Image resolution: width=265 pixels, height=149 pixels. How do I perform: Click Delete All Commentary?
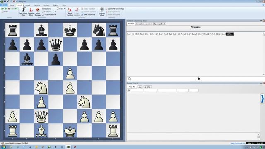(115, 9)
